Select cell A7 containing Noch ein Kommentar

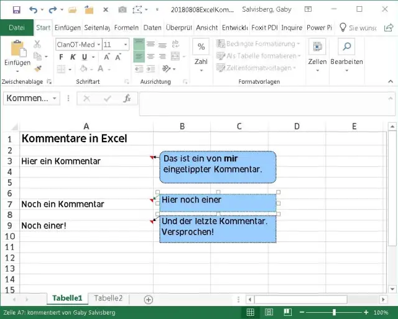(x=62, y=204)
